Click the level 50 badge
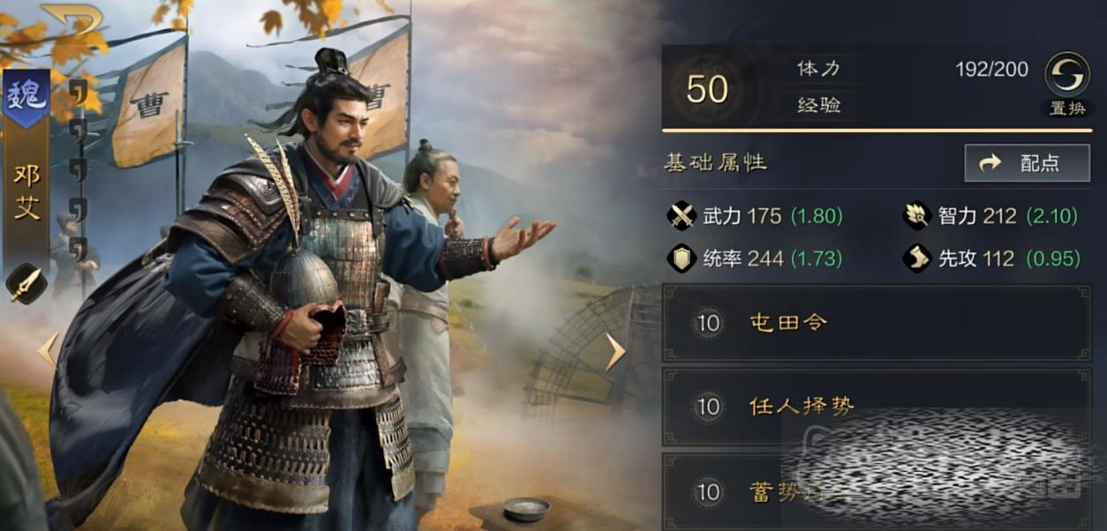The height and width of the screenshot is (531, 1107). (707, 89)
